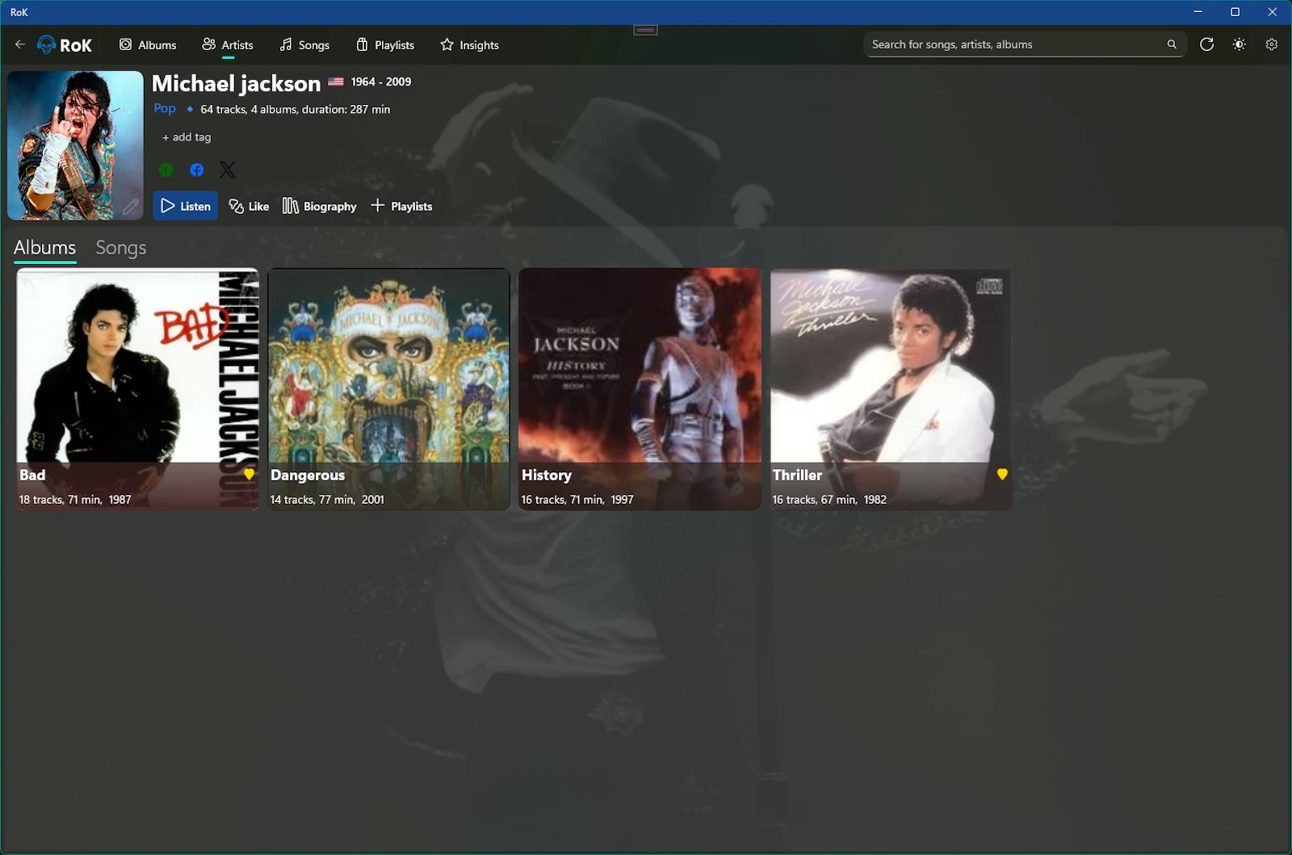Click the History album title text
This screenshot has height=855, width=1292.
tap(547, 476)
